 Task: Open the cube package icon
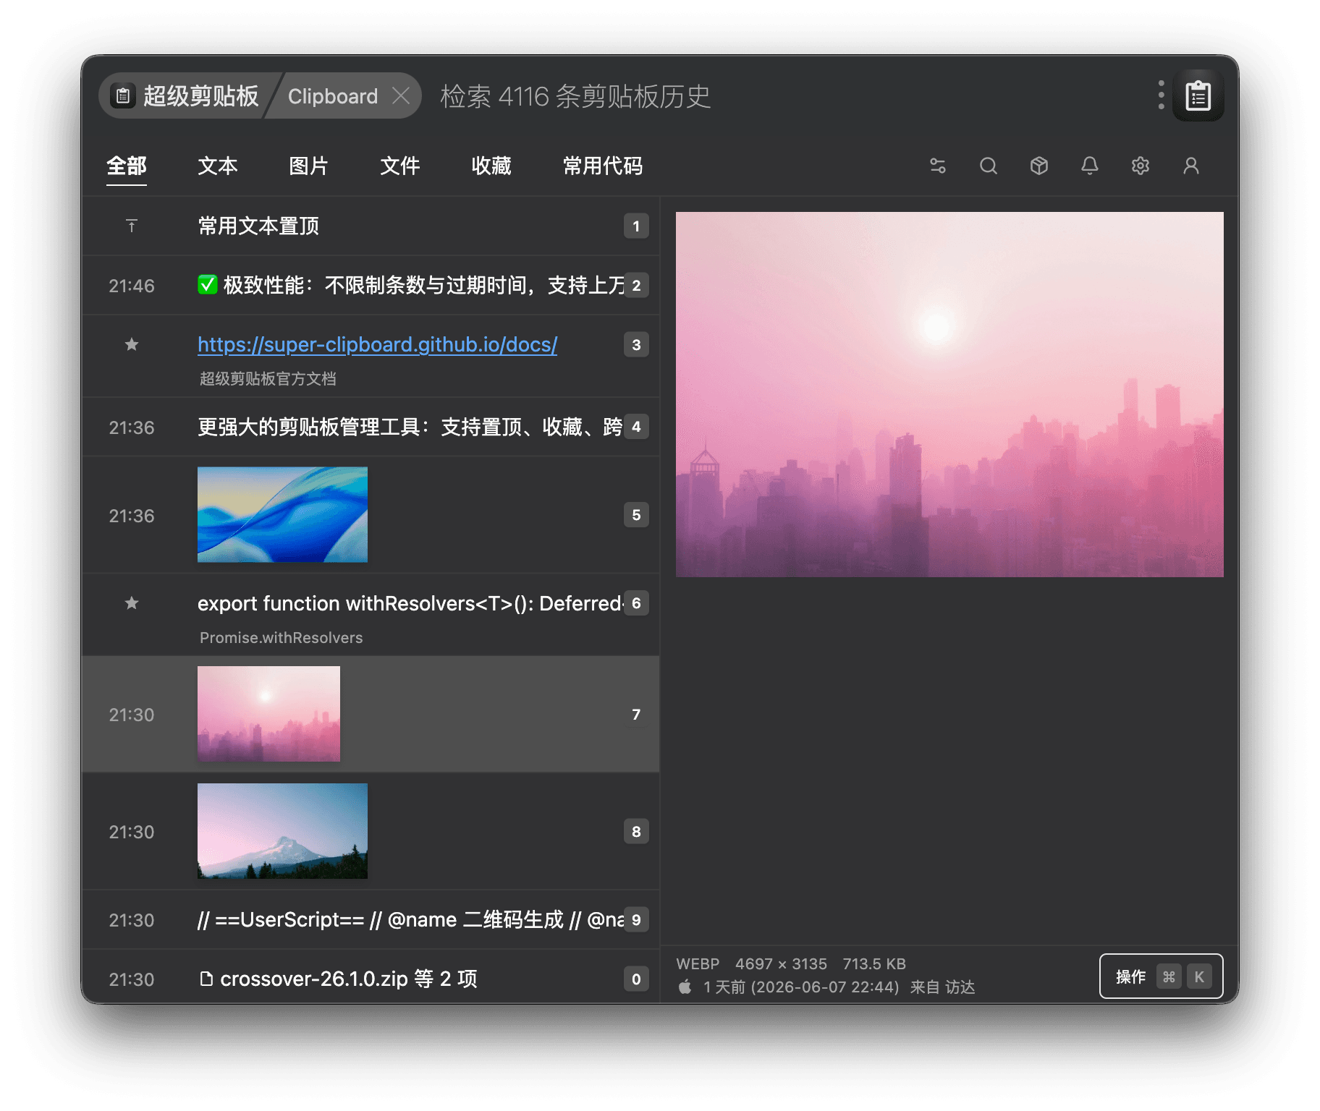pos(1039,166)
